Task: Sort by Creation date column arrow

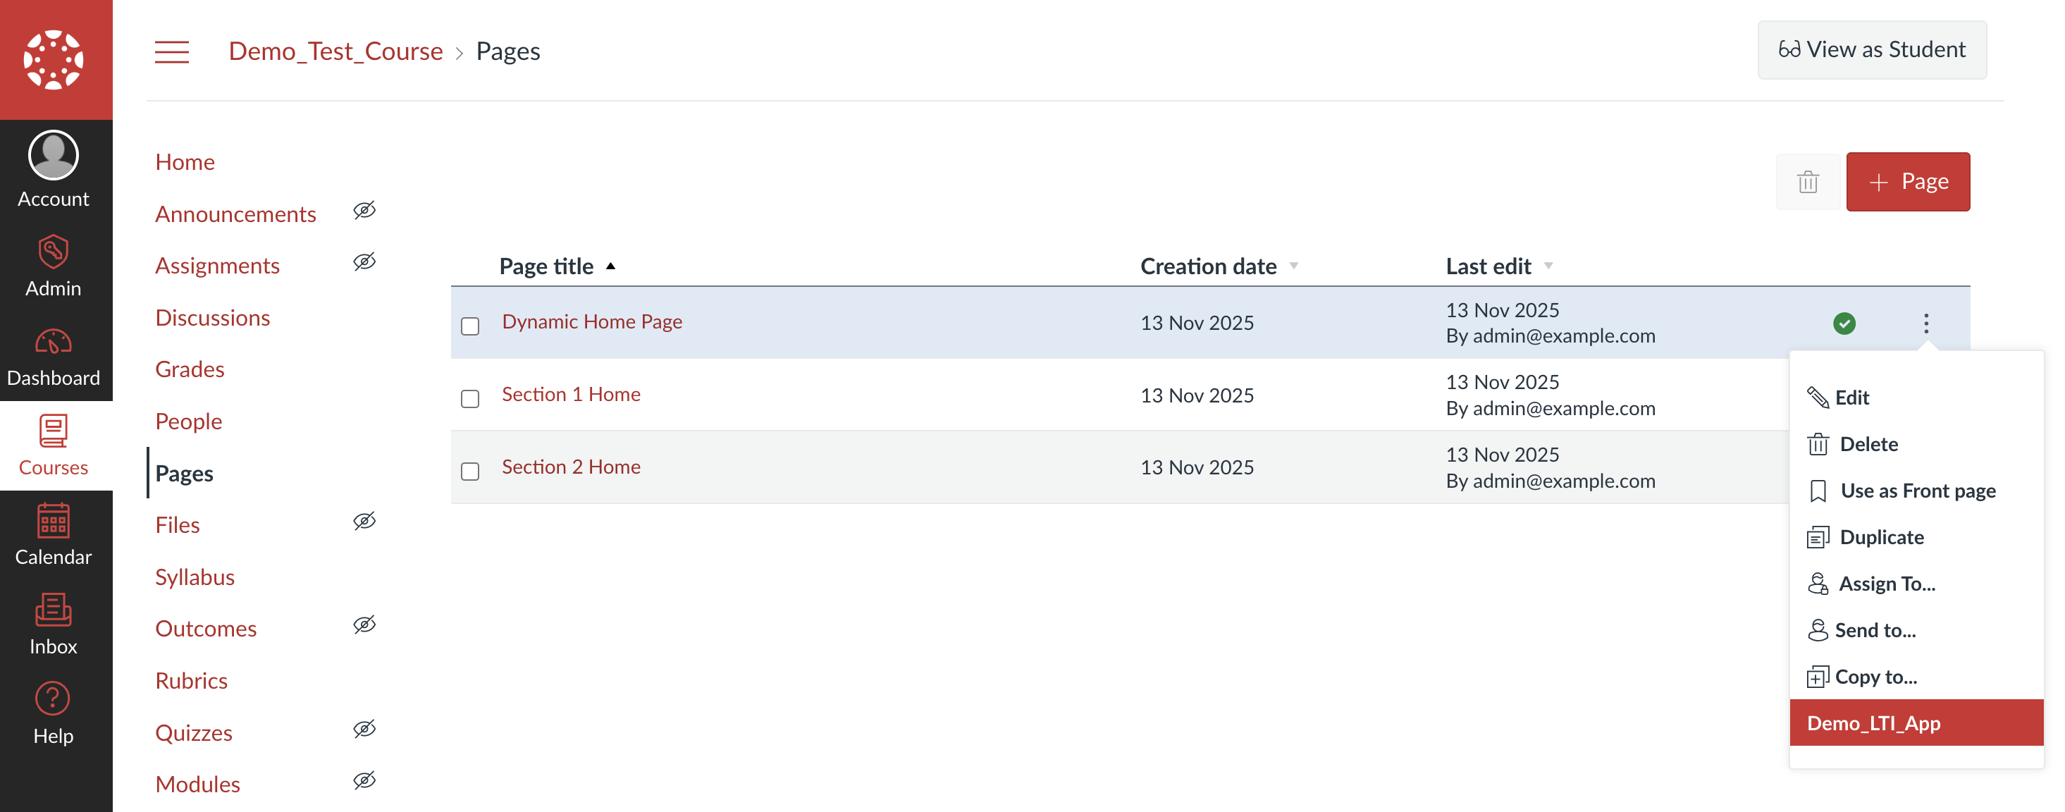Action: tap(1293, 266)
